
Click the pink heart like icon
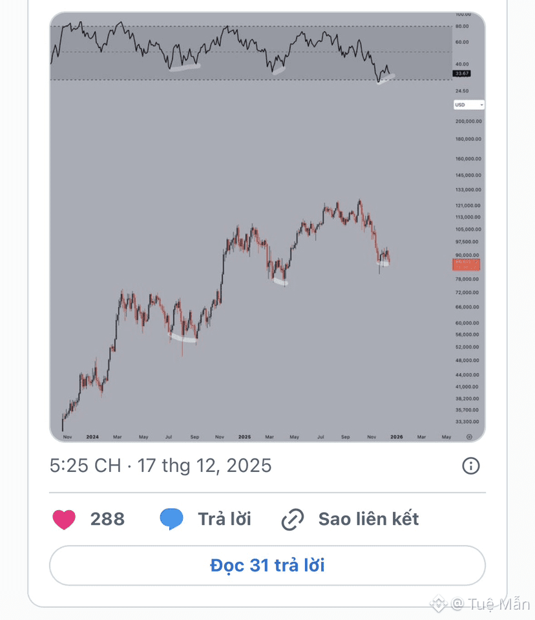[64, 519]
